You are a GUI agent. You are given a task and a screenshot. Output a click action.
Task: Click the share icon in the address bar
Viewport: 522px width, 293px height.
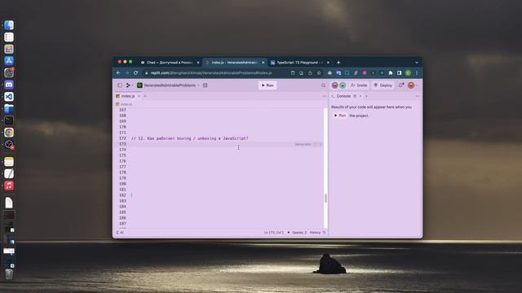coord(310,72)
